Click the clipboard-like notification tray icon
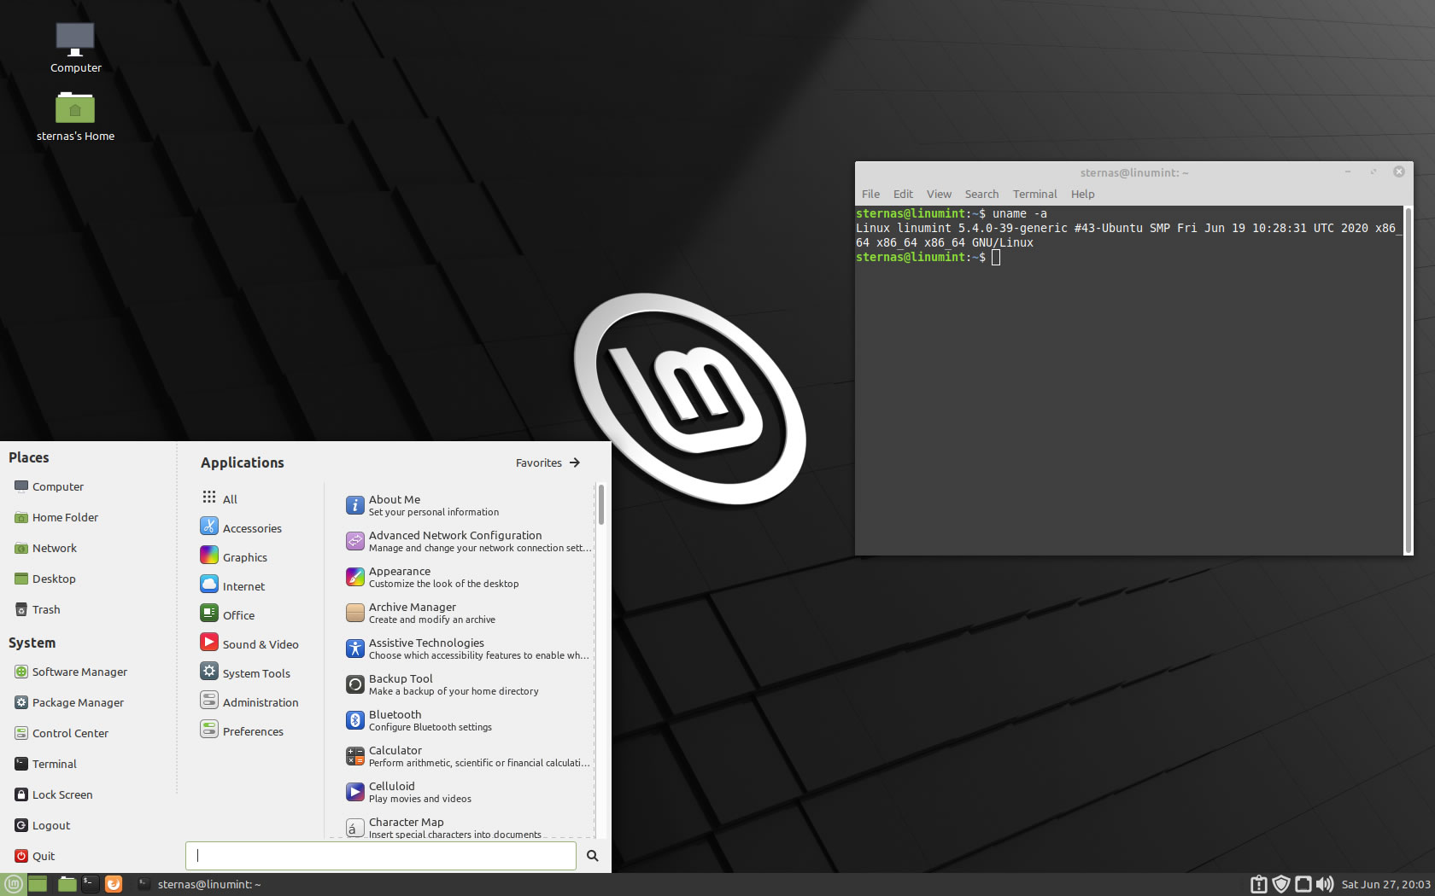Screen dimensions: 1435x896 pyautogui.click(x=1258, y=884)
